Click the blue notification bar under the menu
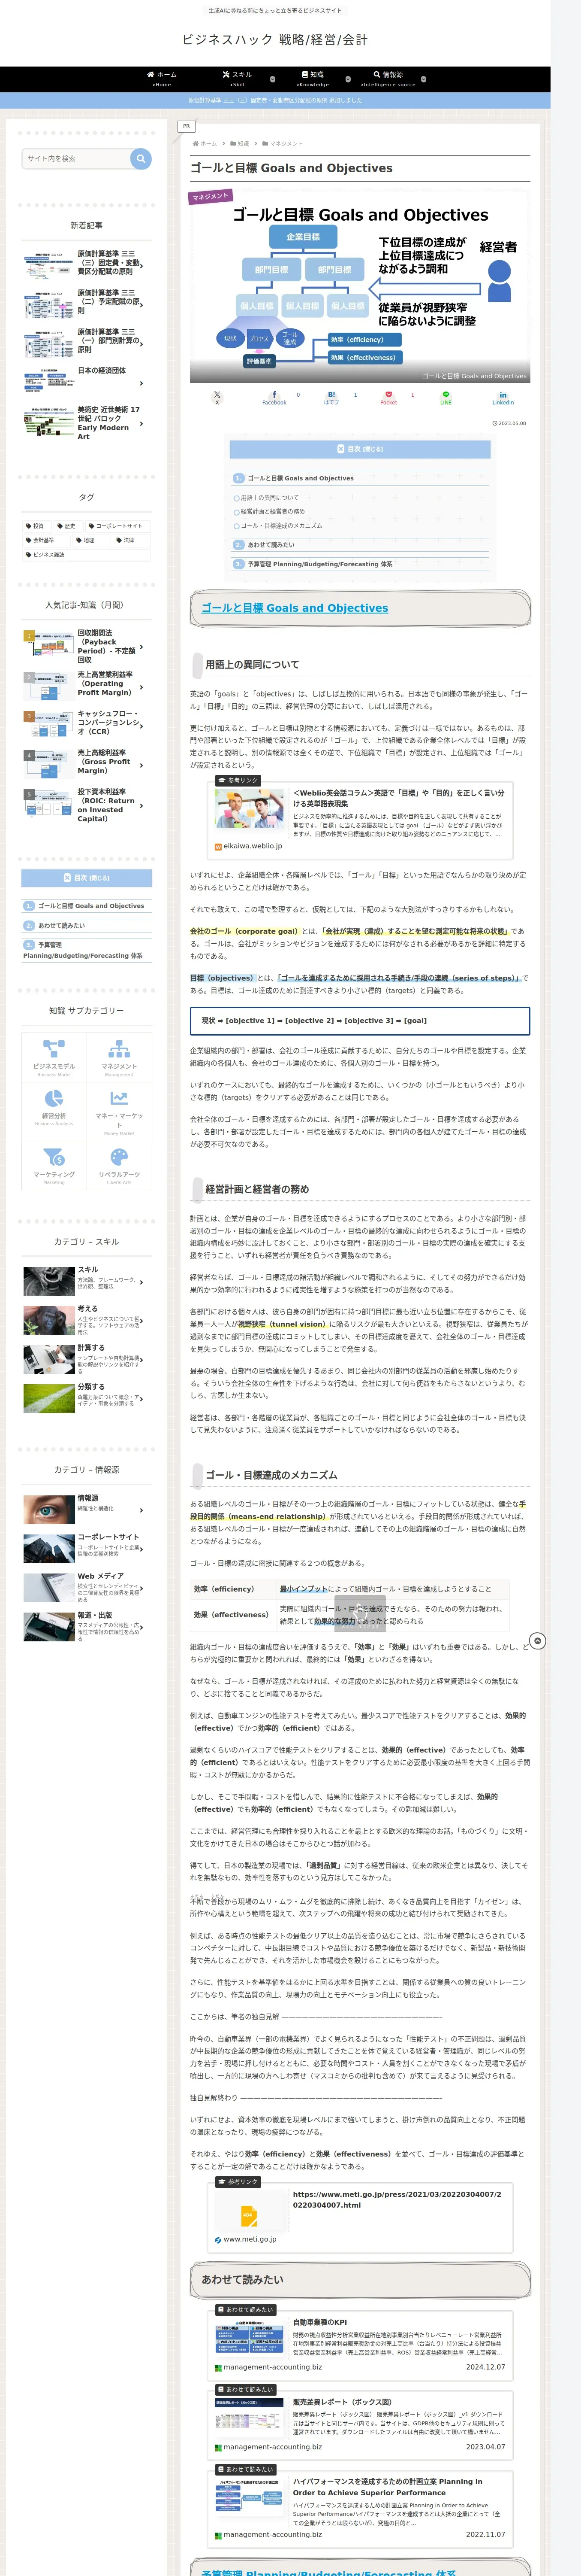This screenshot has height=2576, width=581. coord(276,100)
